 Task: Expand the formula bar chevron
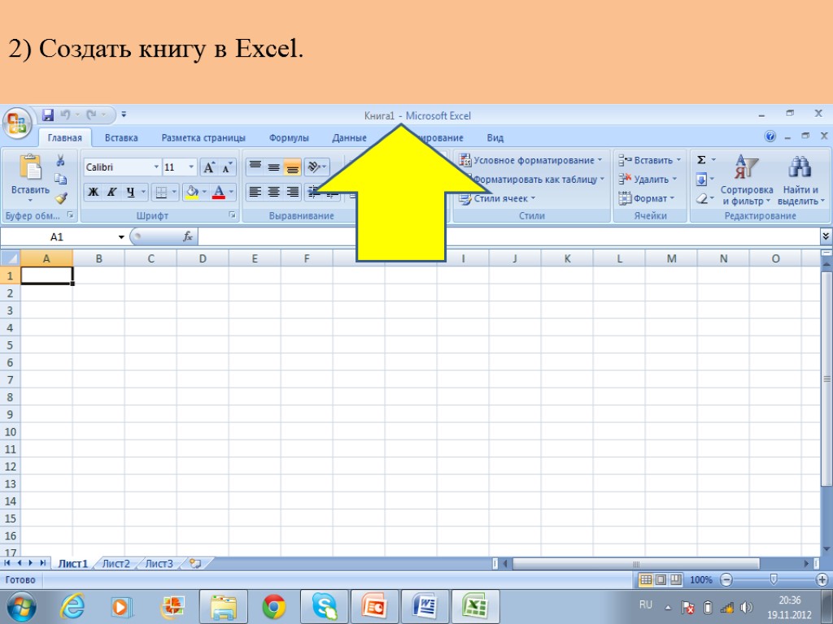coord(826,236)
